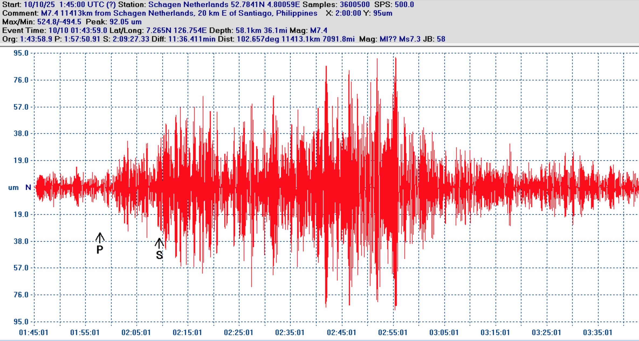Click the 03:35:01 time axis label
639x341 pixels.
point(598,332)
